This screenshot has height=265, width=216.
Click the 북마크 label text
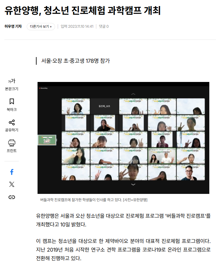[x=12, y=109]
